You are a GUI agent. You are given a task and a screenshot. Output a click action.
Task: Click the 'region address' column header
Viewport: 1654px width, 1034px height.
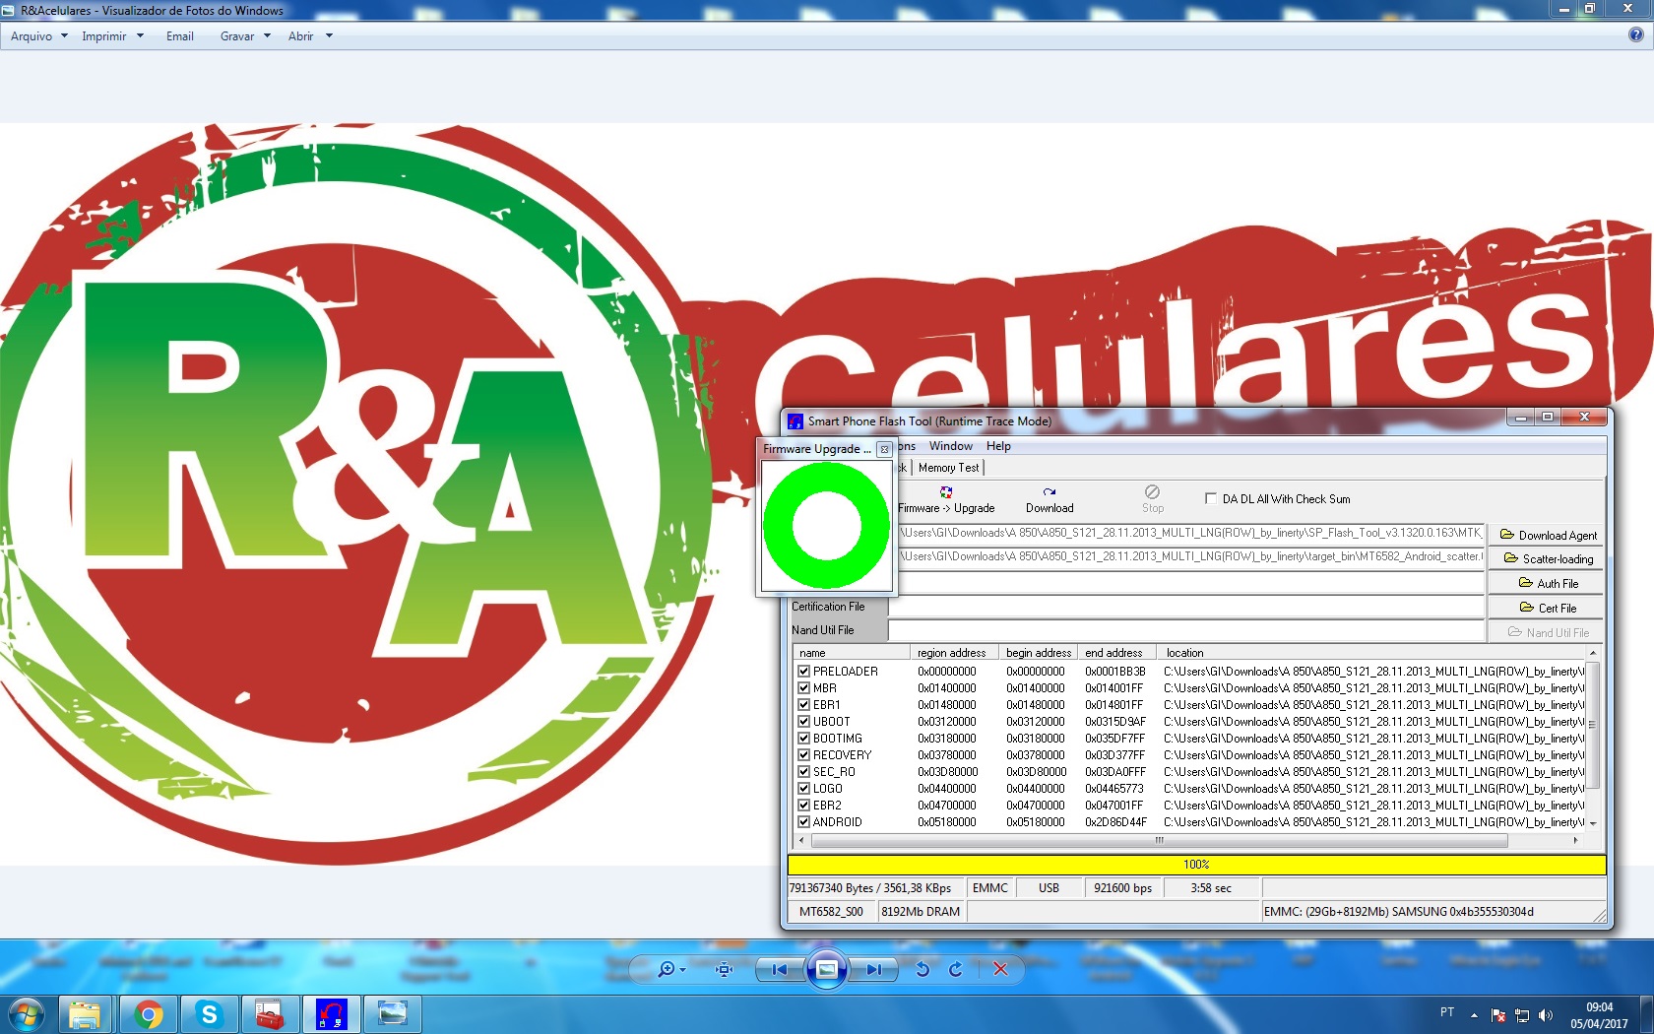pos(954,653)
